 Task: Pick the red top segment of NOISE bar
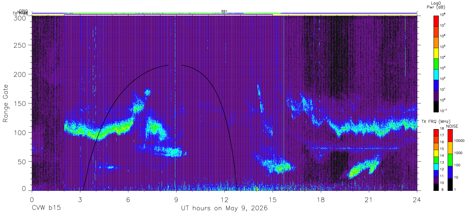click(450, 135)
